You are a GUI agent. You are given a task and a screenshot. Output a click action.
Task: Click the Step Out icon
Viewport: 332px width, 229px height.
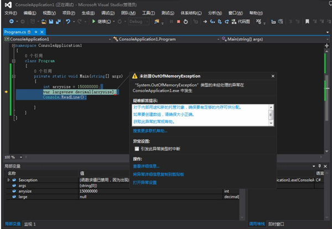[x=227, y=22]
